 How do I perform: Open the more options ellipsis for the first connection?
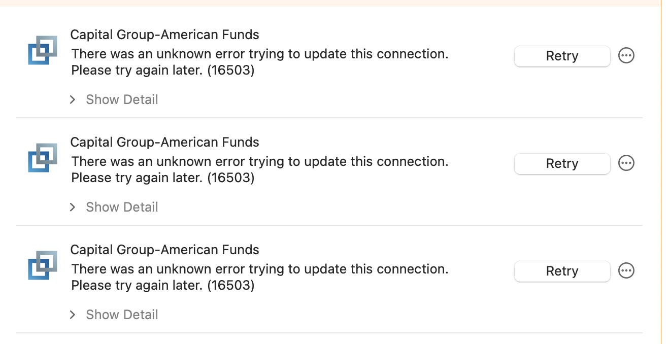(x=626, y=55)
